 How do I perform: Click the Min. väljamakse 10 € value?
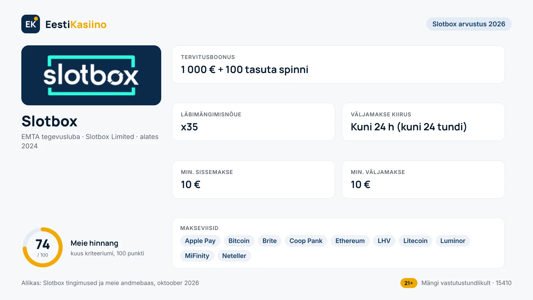pos(360,185)
